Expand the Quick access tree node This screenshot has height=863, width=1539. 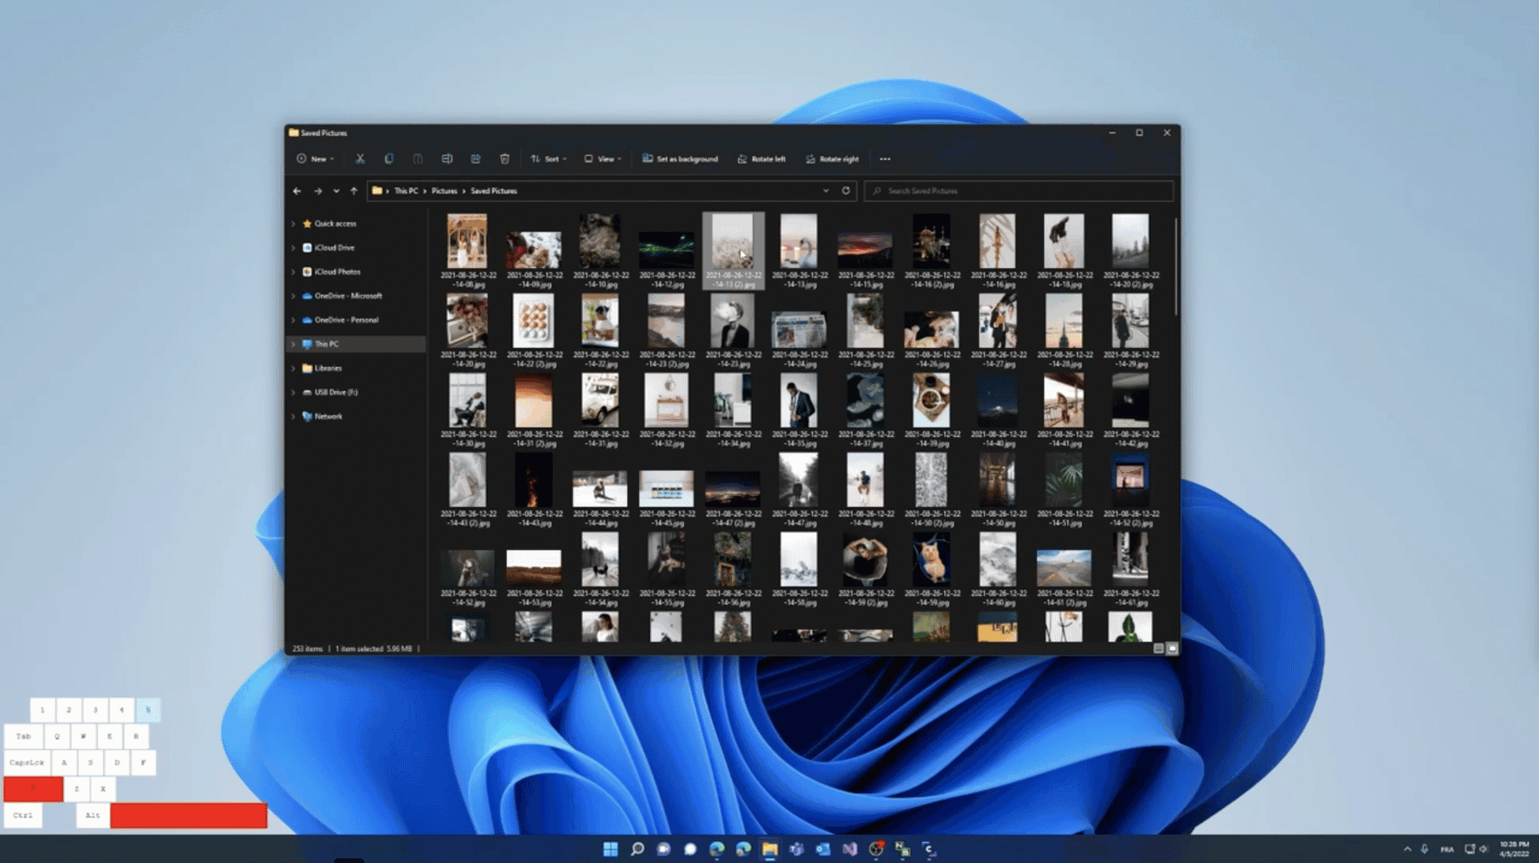tap(294, 224)
